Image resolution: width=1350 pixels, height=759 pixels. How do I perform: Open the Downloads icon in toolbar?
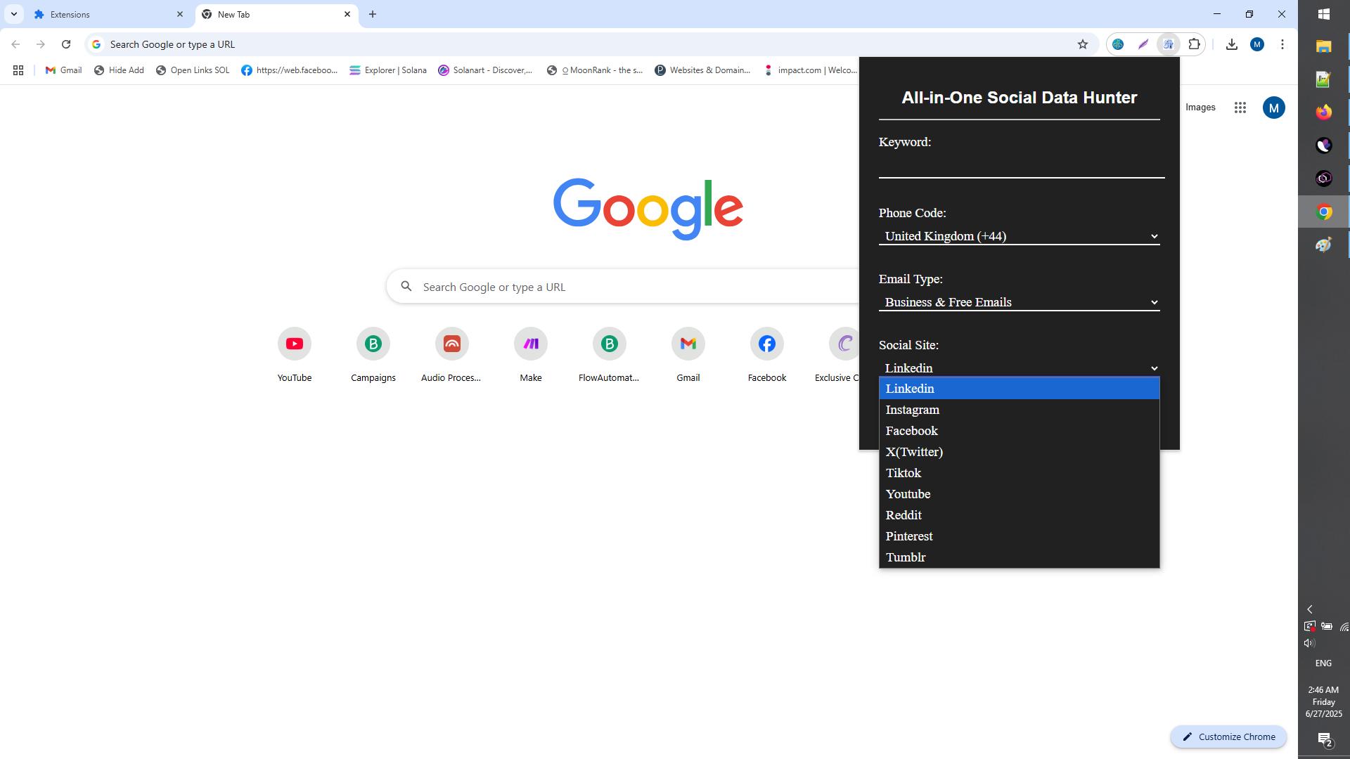(1231, 44)
